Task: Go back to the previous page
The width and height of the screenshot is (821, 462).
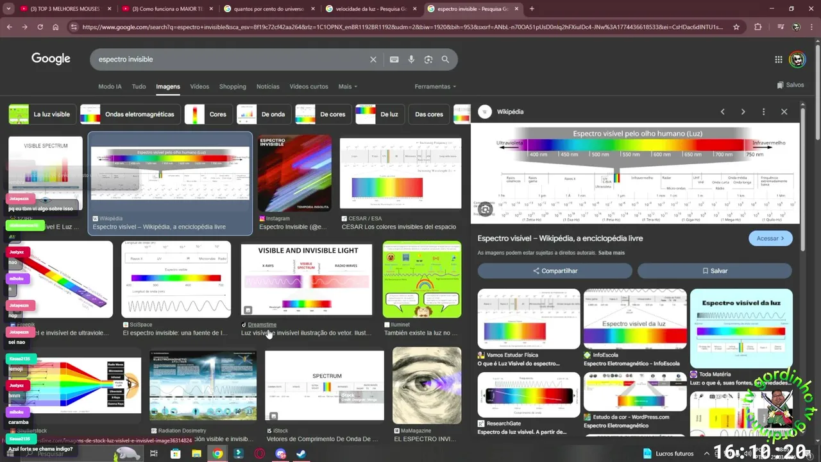Action: click(9, 27)
